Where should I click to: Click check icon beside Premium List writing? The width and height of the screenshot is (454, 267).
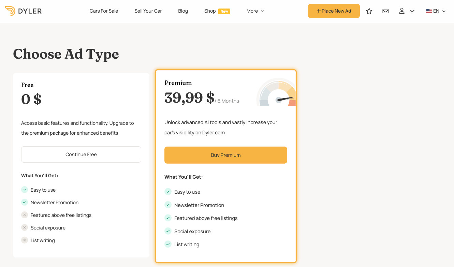pos(168,244)
